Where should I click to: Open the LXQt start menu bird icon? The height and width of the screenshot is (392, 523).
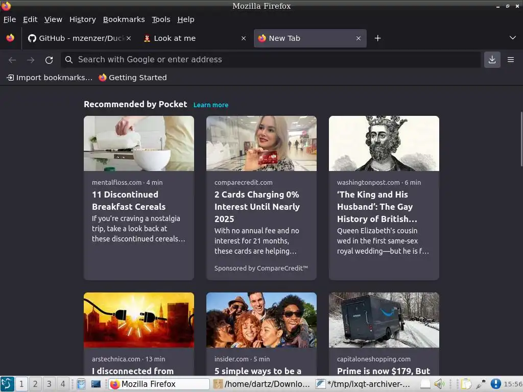pyautogui.click(x=7, y=384)
